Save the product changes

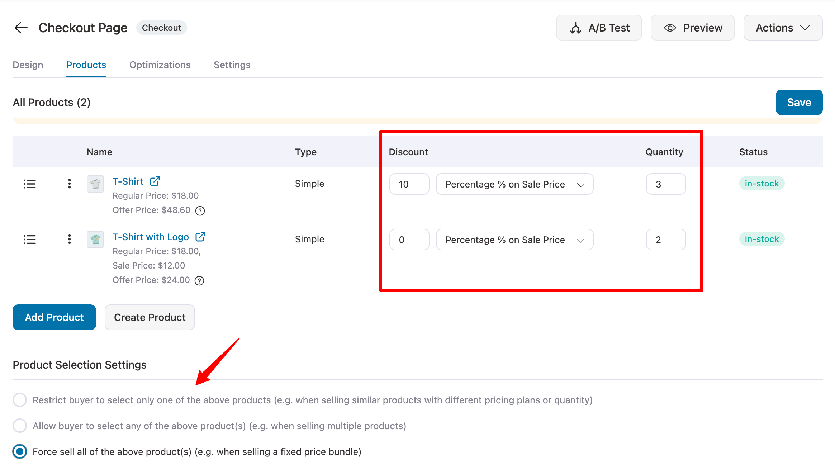[799, 103]
